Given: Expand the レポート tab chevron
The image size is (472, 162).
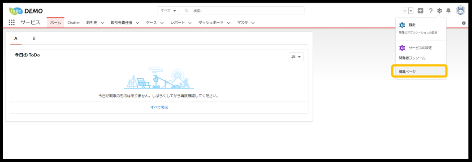Looking at the screenshot, I should [190, 23].
